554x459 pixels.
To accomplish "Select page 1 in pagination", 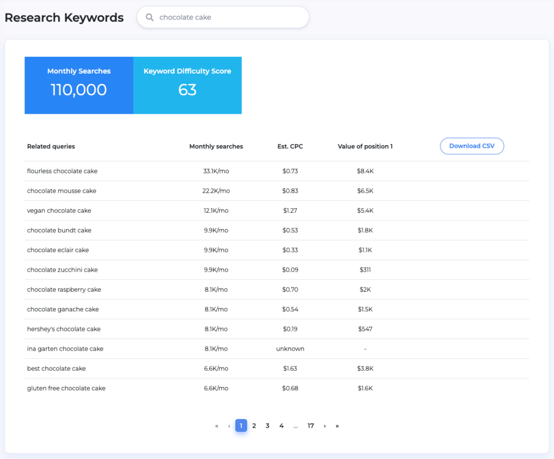I will (x=241, y=425).
